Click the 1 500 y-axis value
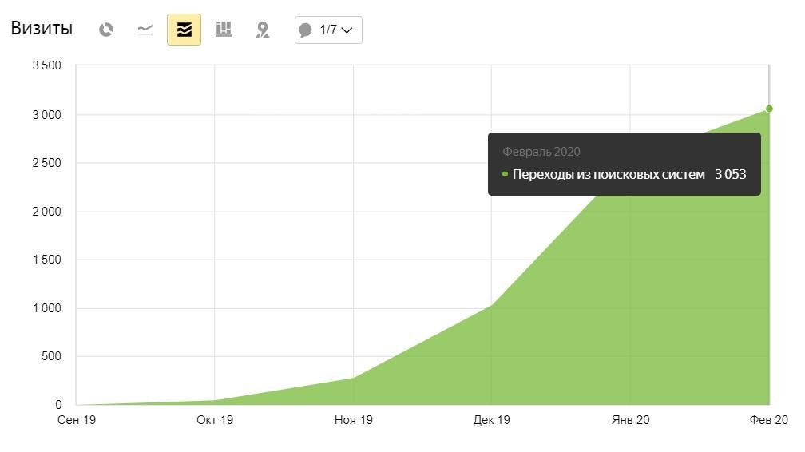 pyautogui.click(x=46, y=260)
